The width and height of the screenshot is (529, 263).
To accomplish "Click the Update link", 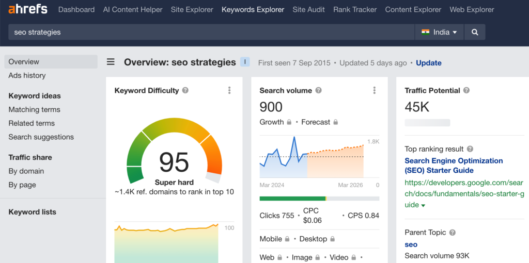I will [428, 63].
